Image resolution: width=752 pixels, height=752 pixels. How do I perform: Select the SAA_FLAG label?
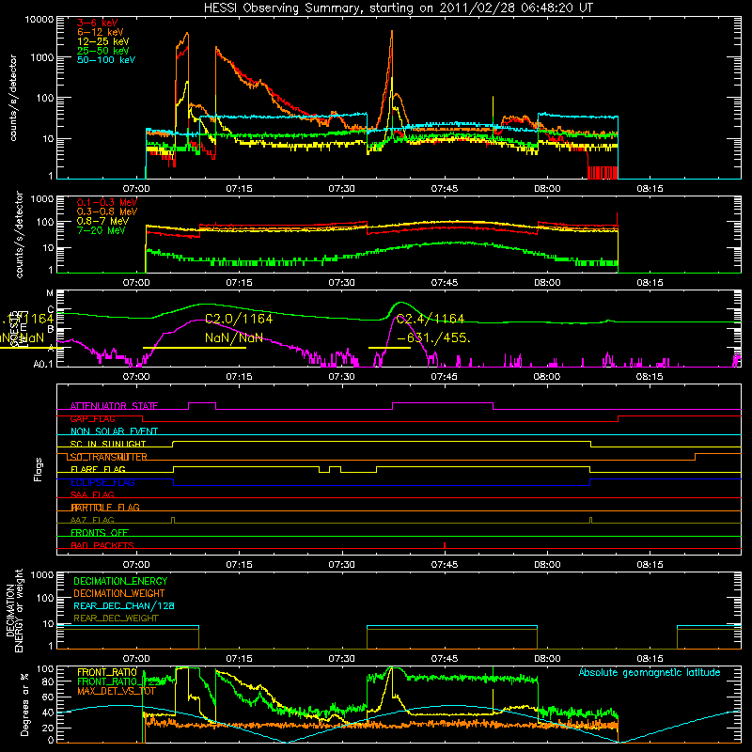tap(92, 494)
